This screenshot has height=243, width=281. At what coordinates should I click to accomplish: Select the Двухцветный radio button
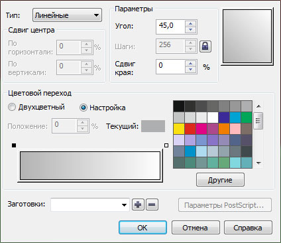pos(12,108)
